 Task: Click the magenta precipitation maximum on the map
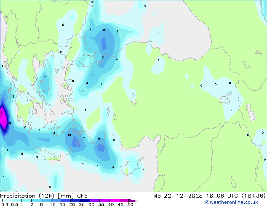point(3,118)
